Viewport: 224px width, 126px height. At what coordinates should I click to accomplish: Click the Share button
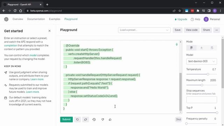pos(206,30)
